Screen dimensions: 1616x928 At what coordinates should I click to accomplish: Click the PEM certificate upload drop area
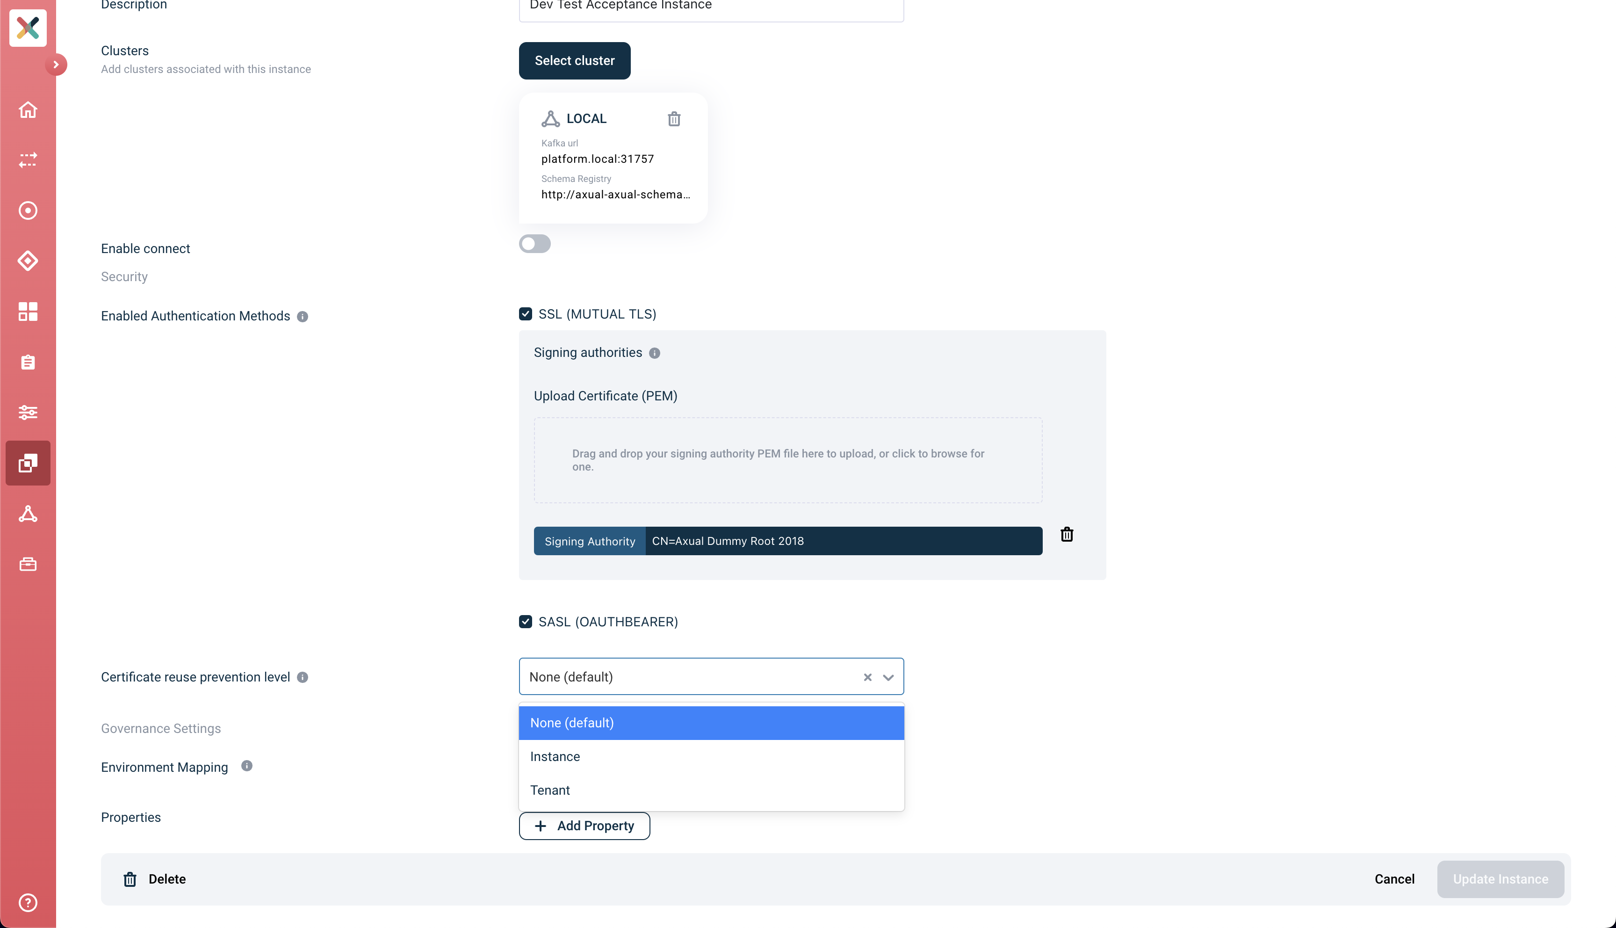[788, 460]
